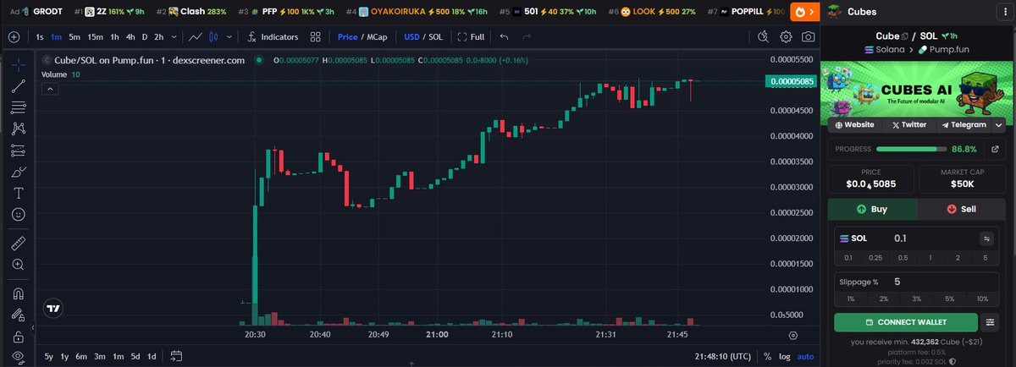Toggle the magnet mode icon
Viewport: 1016px width, 367px height.
coord(18,293)
